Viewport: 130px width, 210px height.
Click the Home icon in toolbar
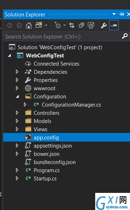(29, 25)
